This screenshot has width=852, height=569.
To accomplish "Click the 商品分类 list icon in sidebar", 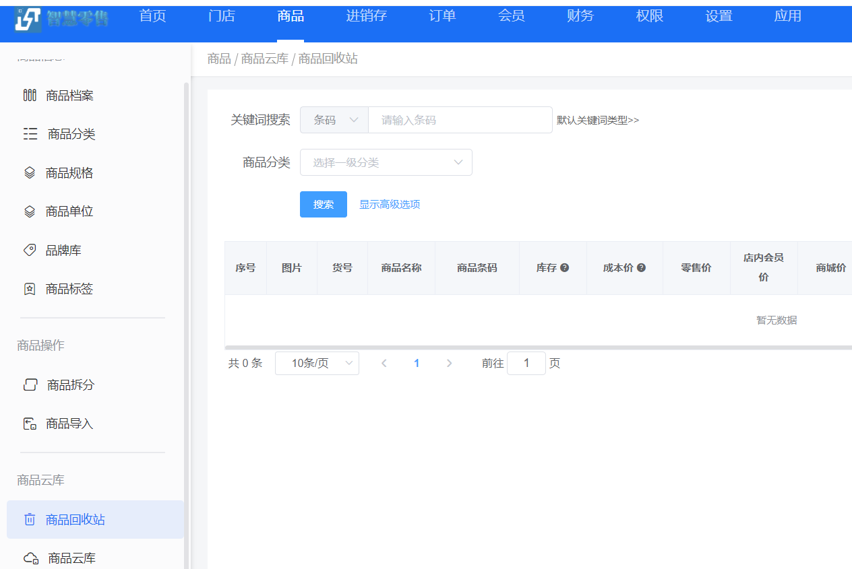I will coord(30,134).
